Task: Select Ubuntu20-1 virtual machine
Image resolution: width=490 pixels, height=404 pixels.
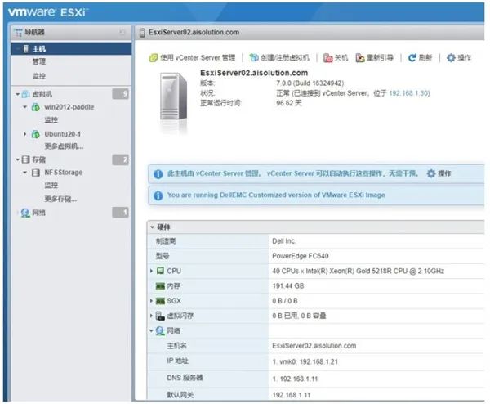Action: 63,134
